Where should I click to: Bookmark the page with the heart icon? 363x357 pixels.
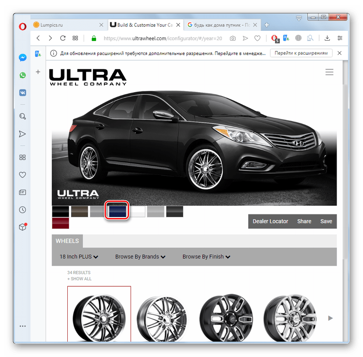pyautogui.click(x=257, y=38)
